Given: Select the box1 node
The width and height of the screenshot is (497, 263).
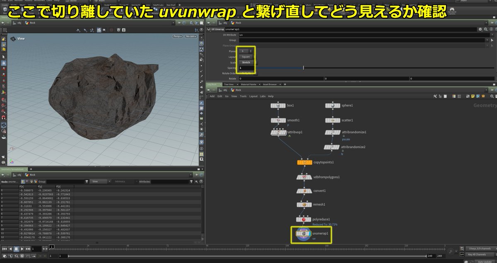Looking at the screenshot, I should tap(278, 106).
